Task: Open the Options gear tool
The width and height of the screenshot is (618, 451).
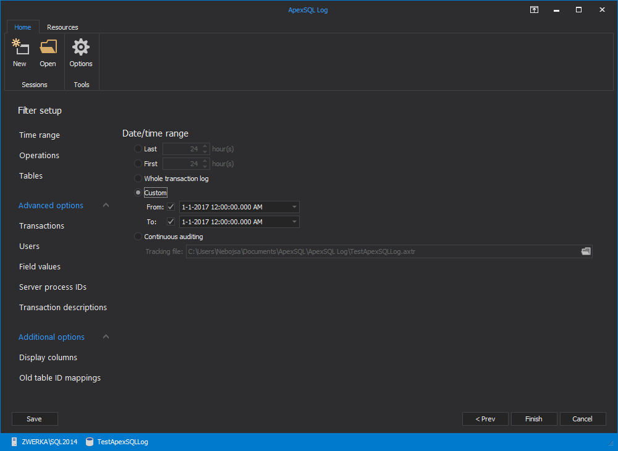Action: (81, 53)
